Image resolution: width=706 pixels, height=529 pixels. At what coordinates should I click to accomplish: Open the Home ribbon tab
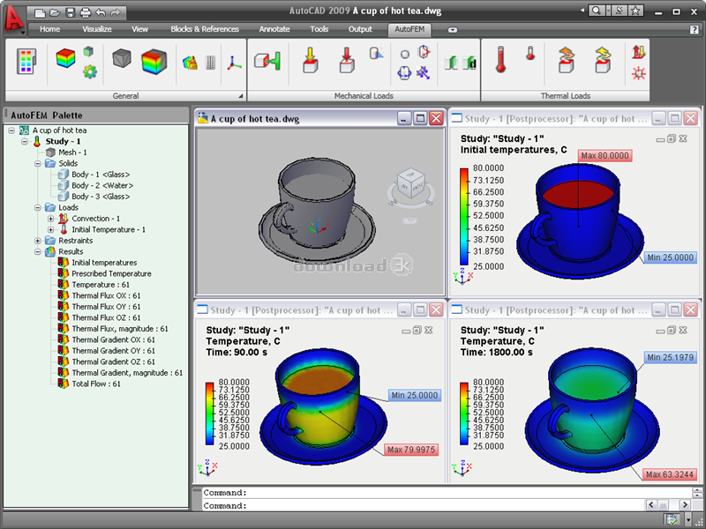coord(49,29)
